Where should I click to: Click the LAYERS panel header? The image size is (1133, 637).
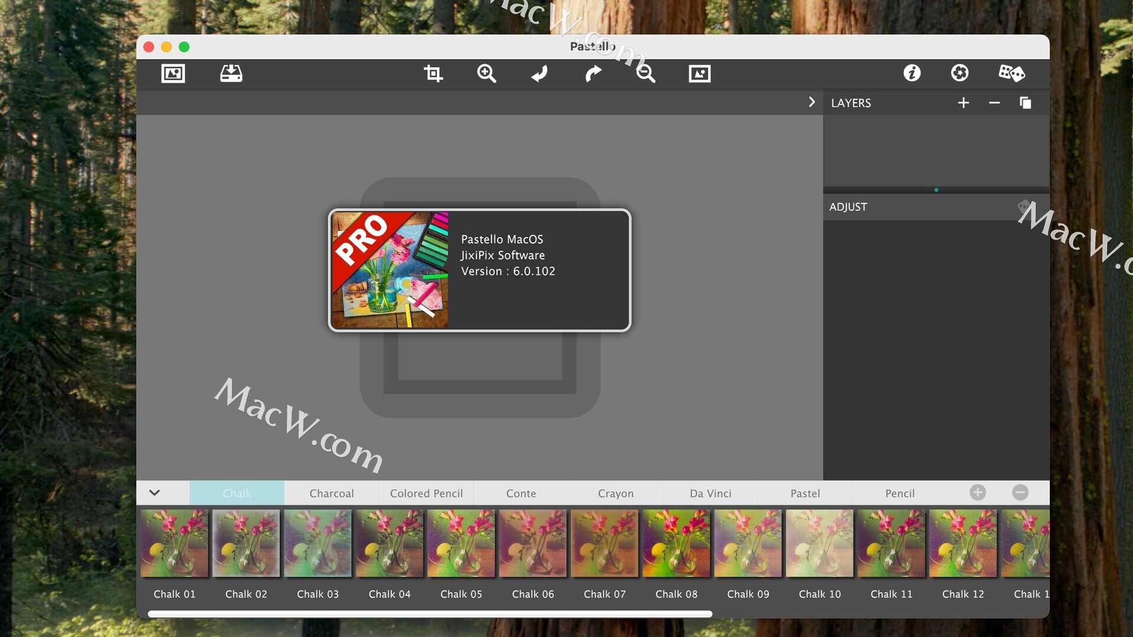coord(851,103)
